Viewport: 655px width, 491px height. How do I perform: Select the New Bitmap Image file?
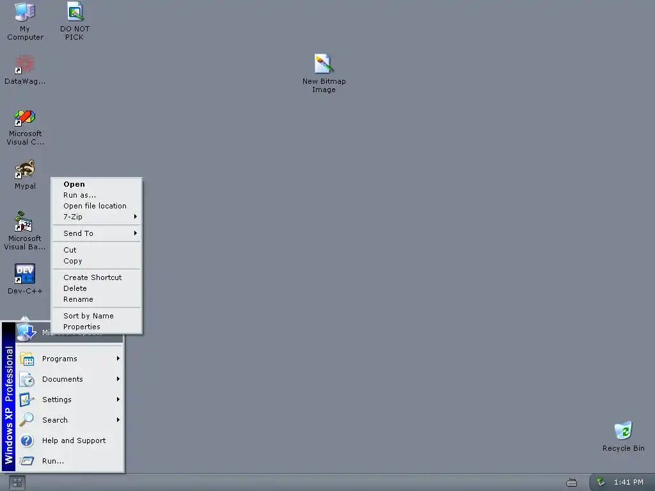click(324, 73)
